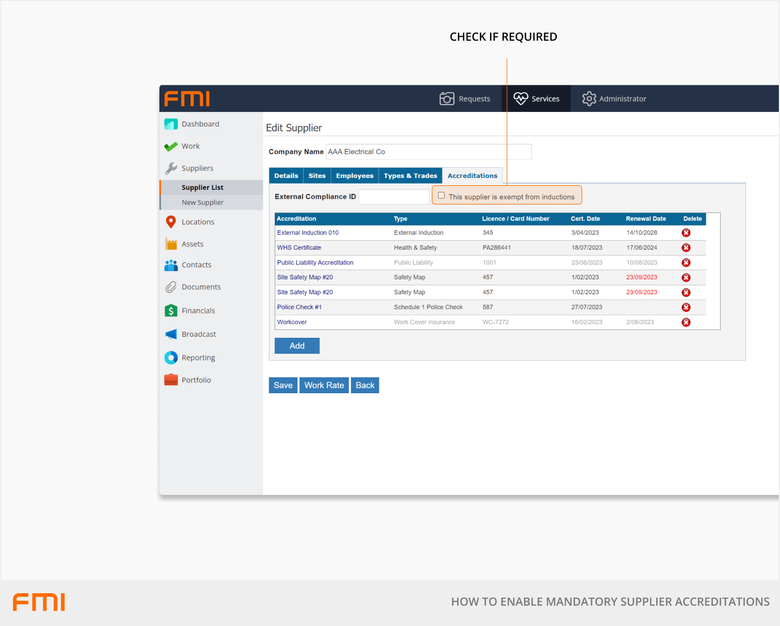Click the Administrator gear icon
Image resolution: width=780 pixels, height=626 pixels.
(589, 99)
